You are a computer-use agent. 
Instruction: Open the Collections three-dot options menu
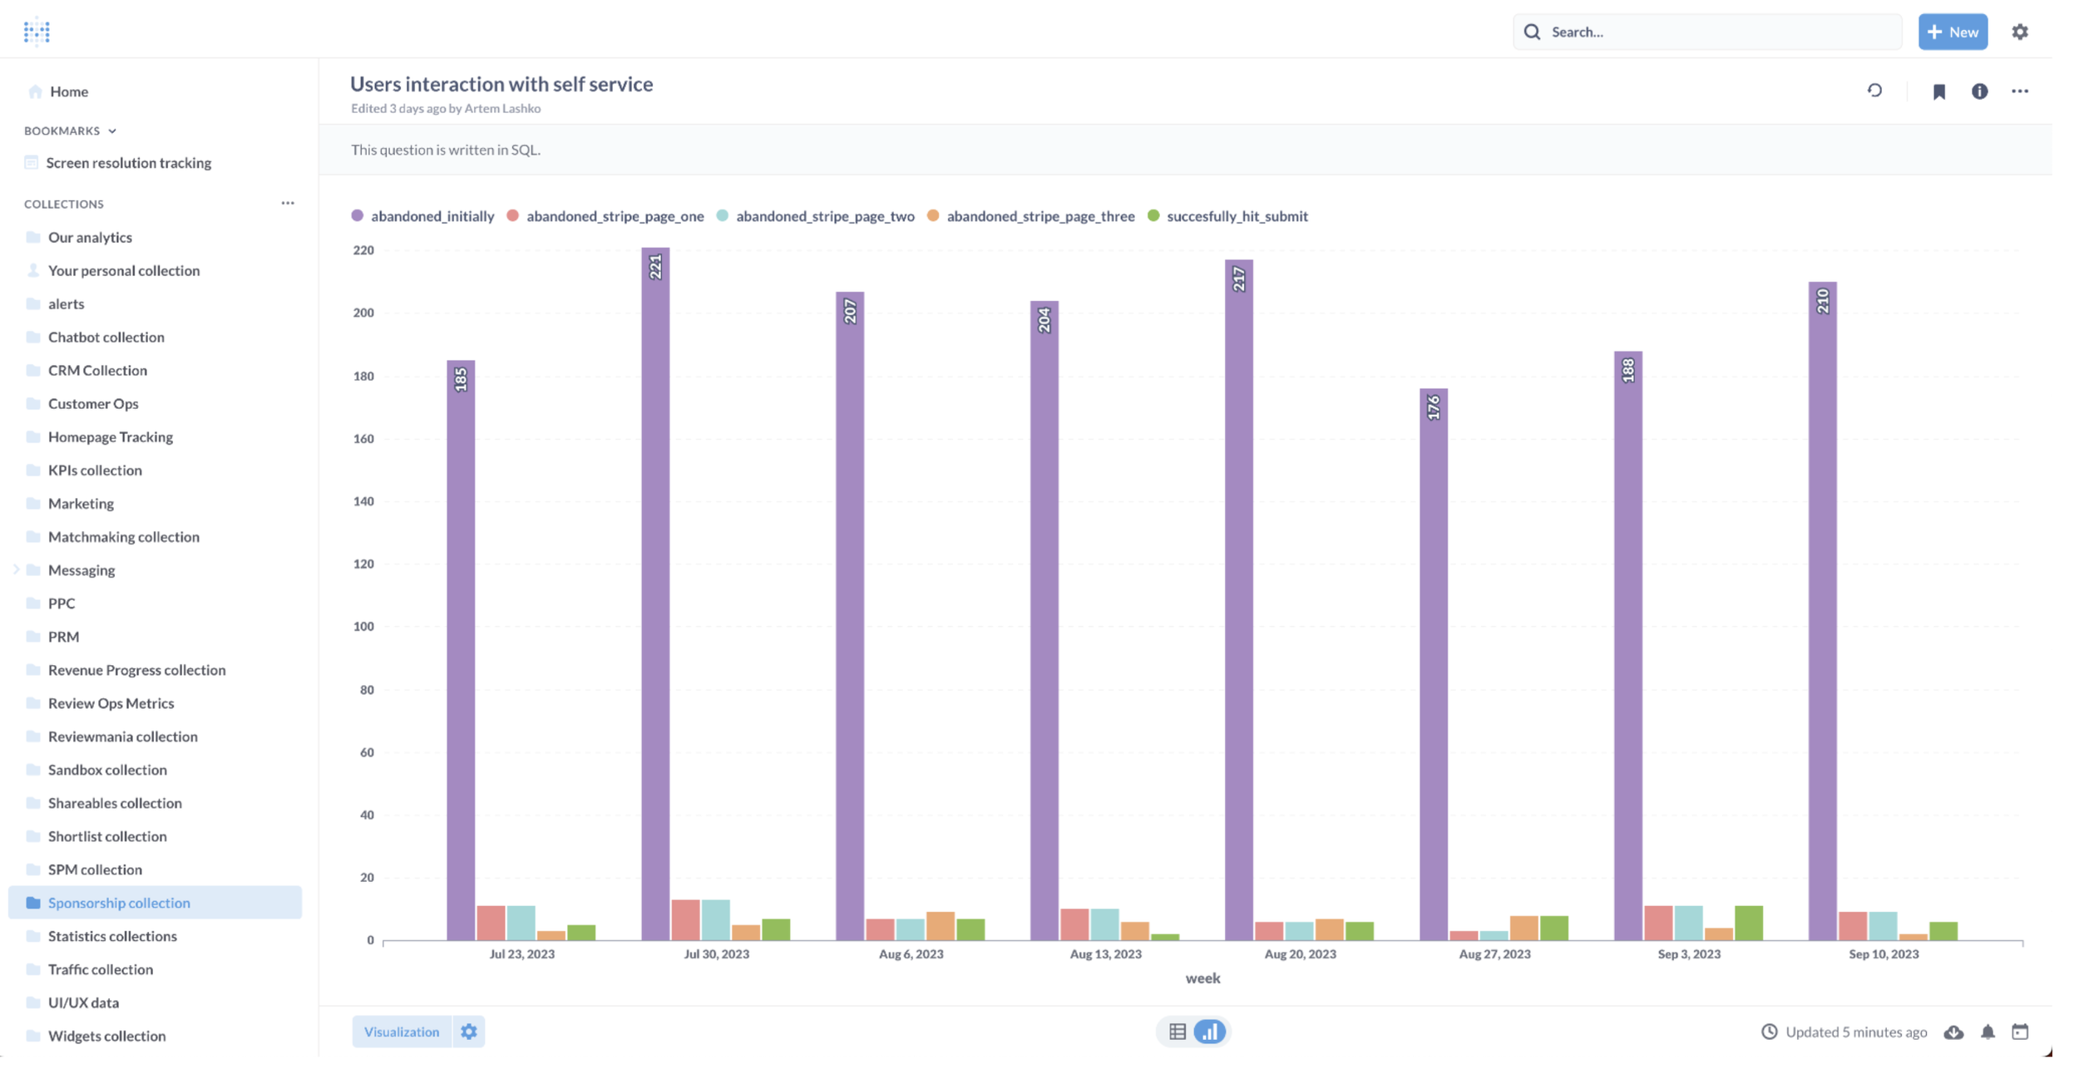288,203
